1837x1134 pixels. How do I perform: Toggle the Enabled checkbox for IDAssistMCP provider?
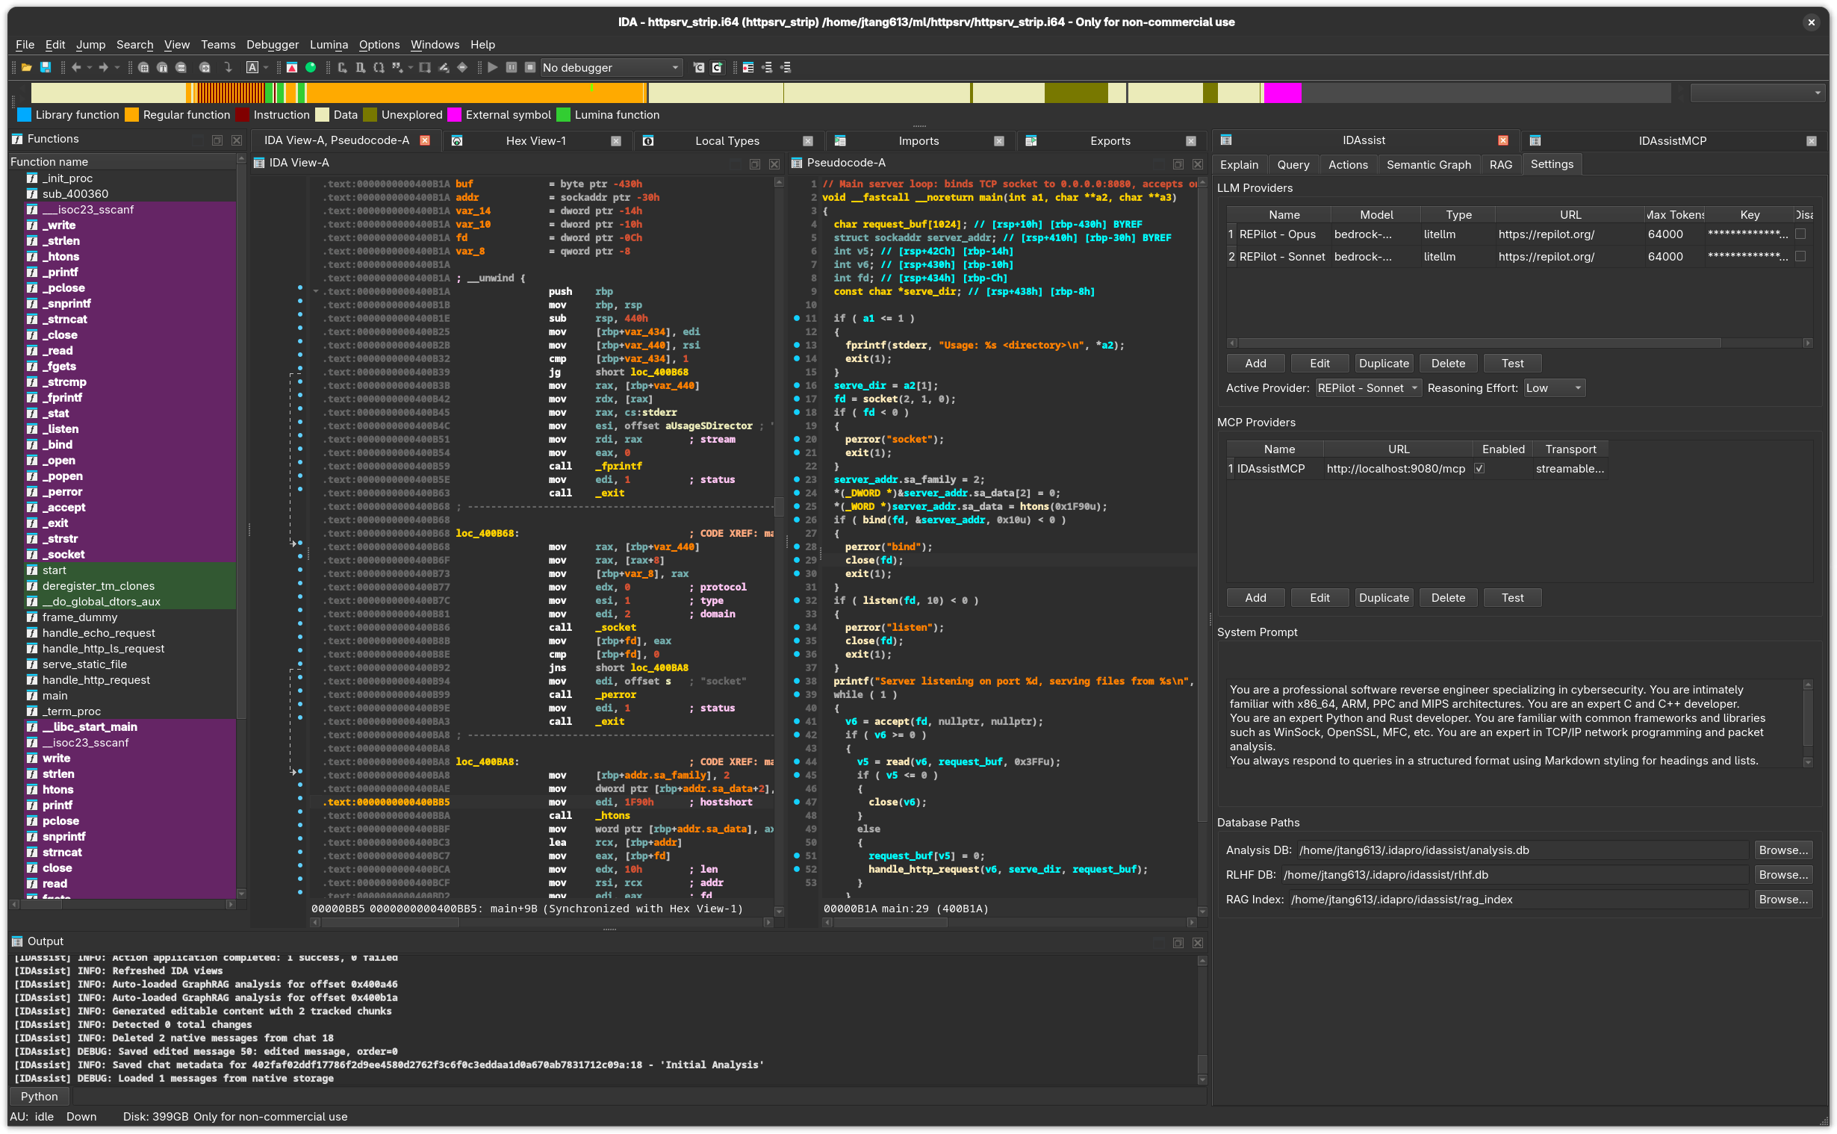(1479, 468)
